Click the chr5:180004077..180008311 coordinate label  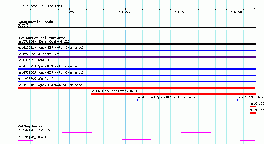tap(40, 7)
